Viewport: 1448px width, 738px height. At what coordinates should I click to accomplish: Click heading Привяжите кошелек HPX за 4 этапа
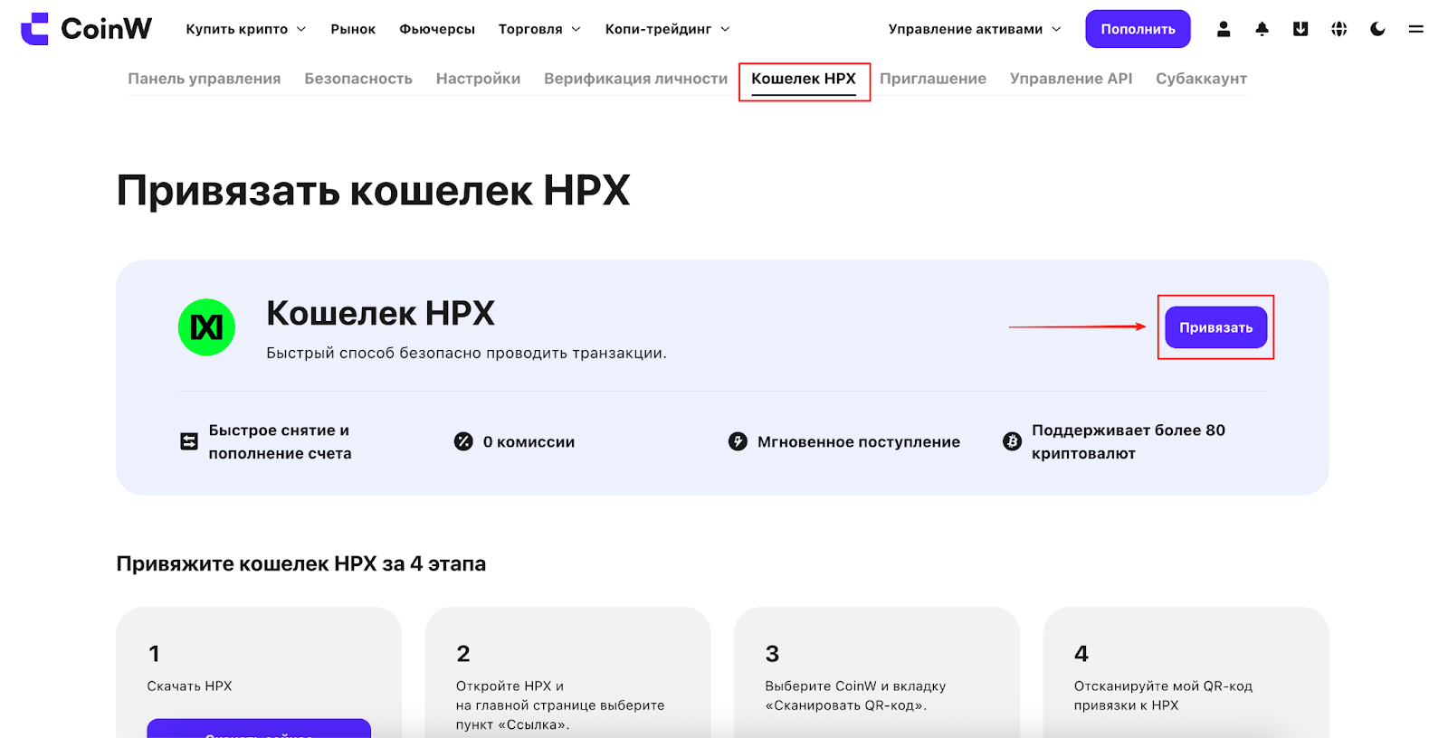[x=301, y=564]
